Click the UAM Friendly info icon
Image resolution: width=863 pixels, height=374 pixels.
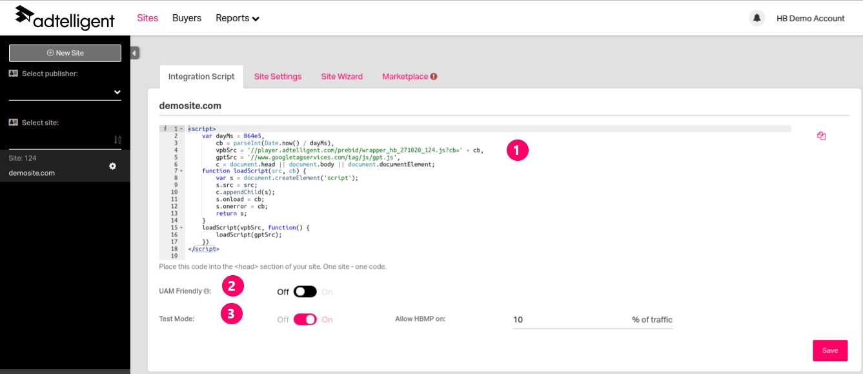click(207, 291)
